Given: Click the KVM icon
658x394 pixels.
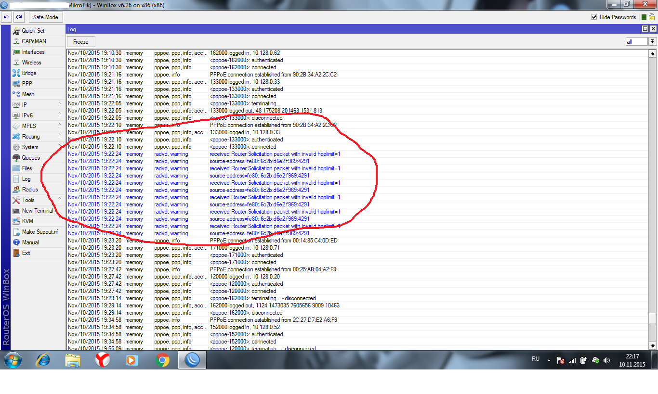Looking at the screenshot, I should [16, 221].
